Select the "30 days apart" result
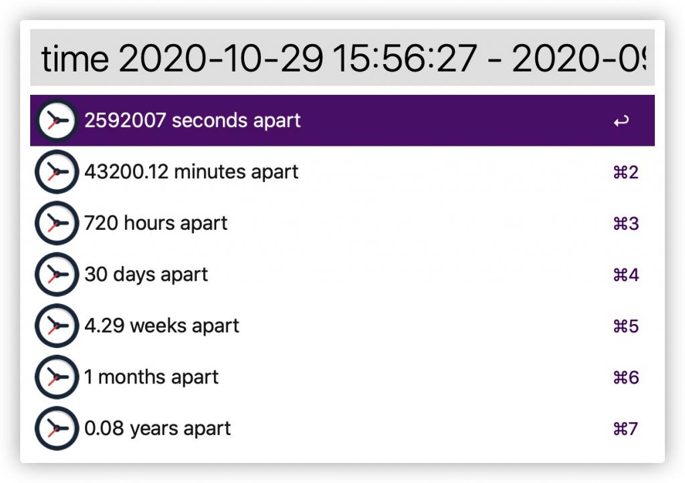Screen dimensions: 685x483 (x=146, y=275)
